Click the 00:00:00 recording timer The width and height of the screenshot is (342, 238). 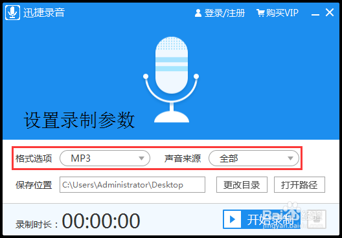pyautogui.click(x=101, y=221)
